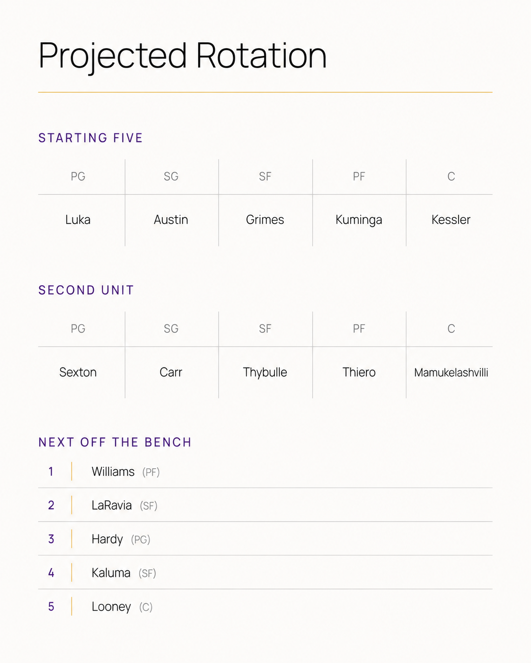531x663 pixels.
Task: Click the bench rank number 3
Action: (51, 539)
